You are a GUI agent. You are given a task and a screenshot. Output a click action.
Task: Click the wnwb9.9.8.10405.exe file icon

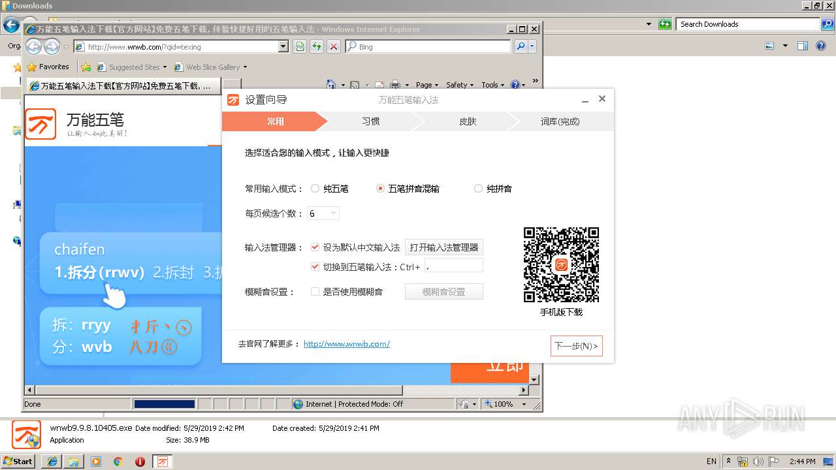pyautogui.click(x=26, y=435)
